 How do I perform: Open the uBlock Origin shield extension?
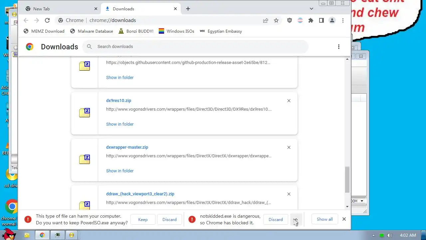pos(290,20)
